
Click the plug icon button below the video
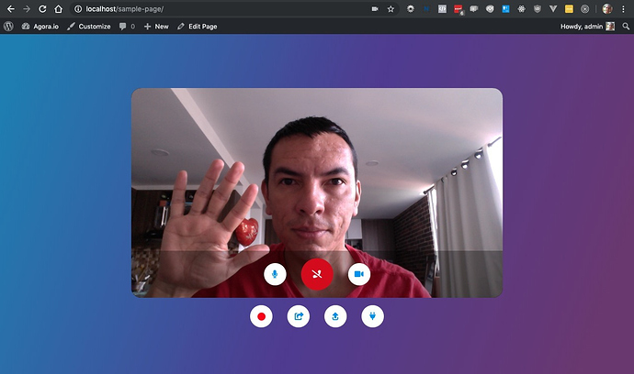click(x=372, y=316)
